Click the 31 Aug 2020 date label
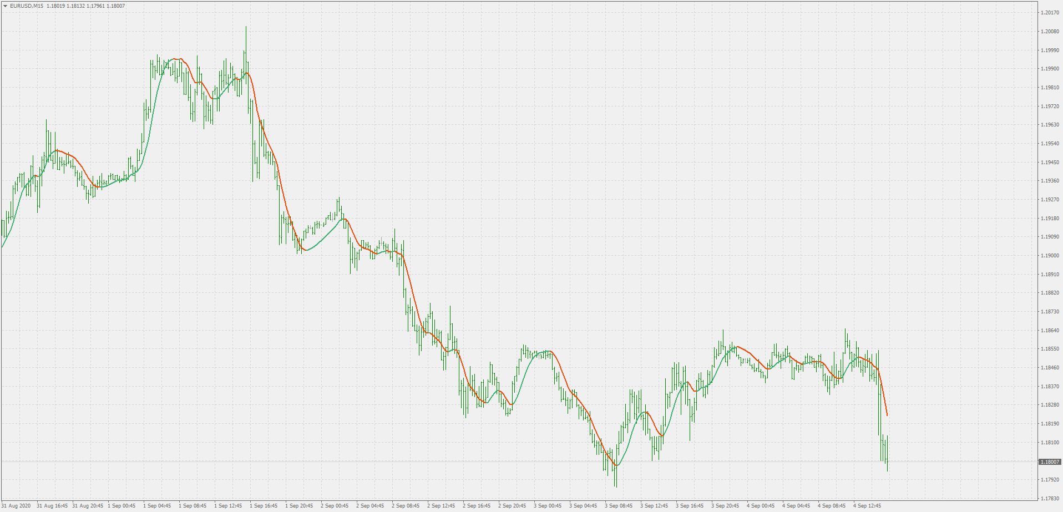 (x=16, y=505)
